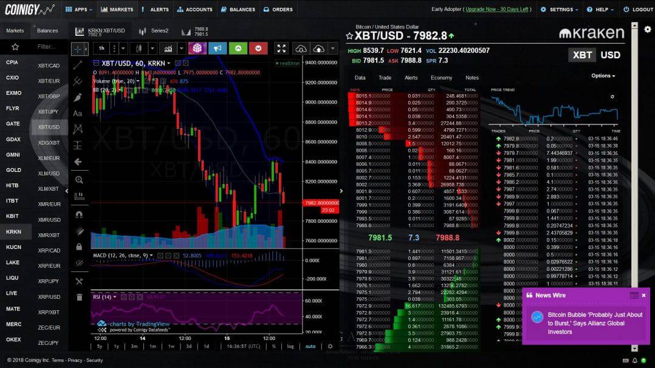This screenshot has width=655, height=368.
Task: Toggle log scale on the chart
Action: pos(290,346)
